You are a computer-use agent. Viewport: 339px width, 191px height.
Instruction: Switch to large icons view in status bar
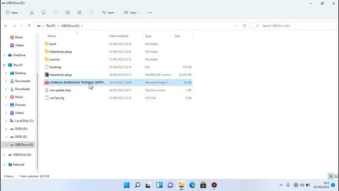(336, 176)
